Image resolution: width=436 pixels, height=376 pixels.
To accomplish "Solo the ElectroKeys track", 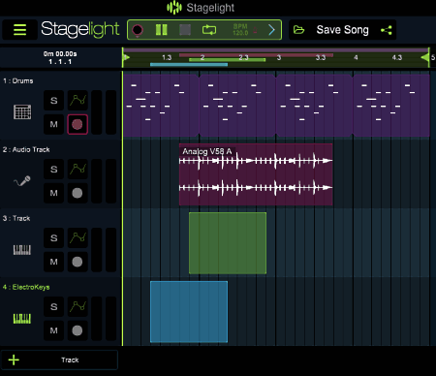I will tap(53, 307).
